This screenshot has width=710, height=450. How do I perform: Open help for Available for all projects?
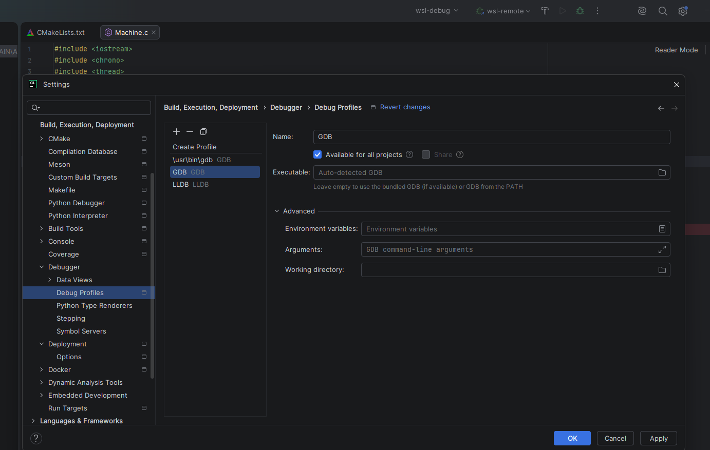(x=409, y=154)
